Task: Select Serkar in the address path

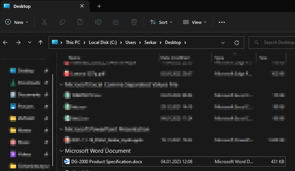Action: point(150,42)
